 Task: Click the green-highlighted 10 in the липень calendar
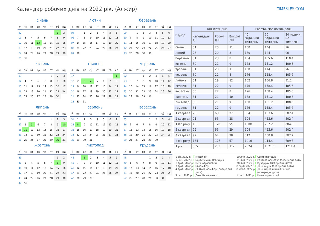click(x=64, y=125)
